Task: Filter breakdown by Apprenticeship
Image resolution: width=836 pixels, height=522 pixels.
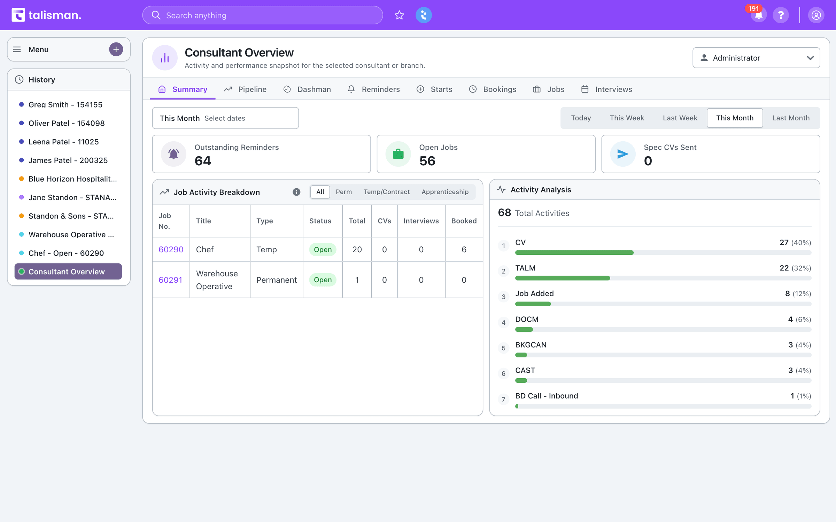Action: click(x=445, y=192)
